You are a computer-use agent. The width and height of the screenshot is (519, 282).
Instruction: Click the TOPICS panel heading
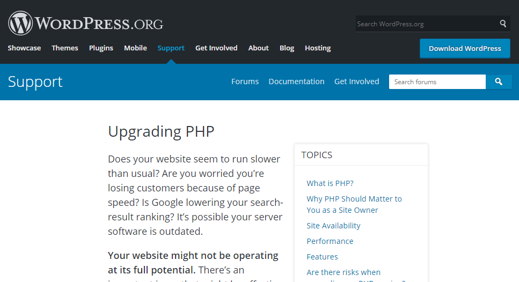point(317,155)
